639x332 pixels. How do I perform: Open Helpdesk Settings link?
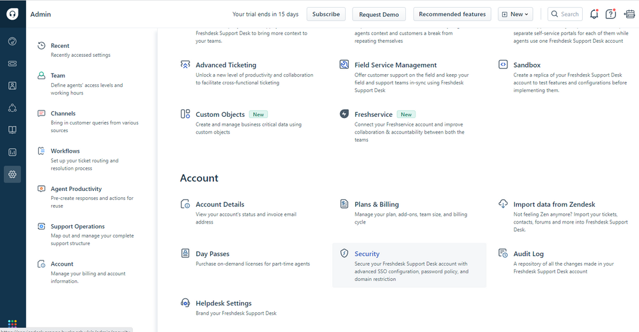point(223,303)
